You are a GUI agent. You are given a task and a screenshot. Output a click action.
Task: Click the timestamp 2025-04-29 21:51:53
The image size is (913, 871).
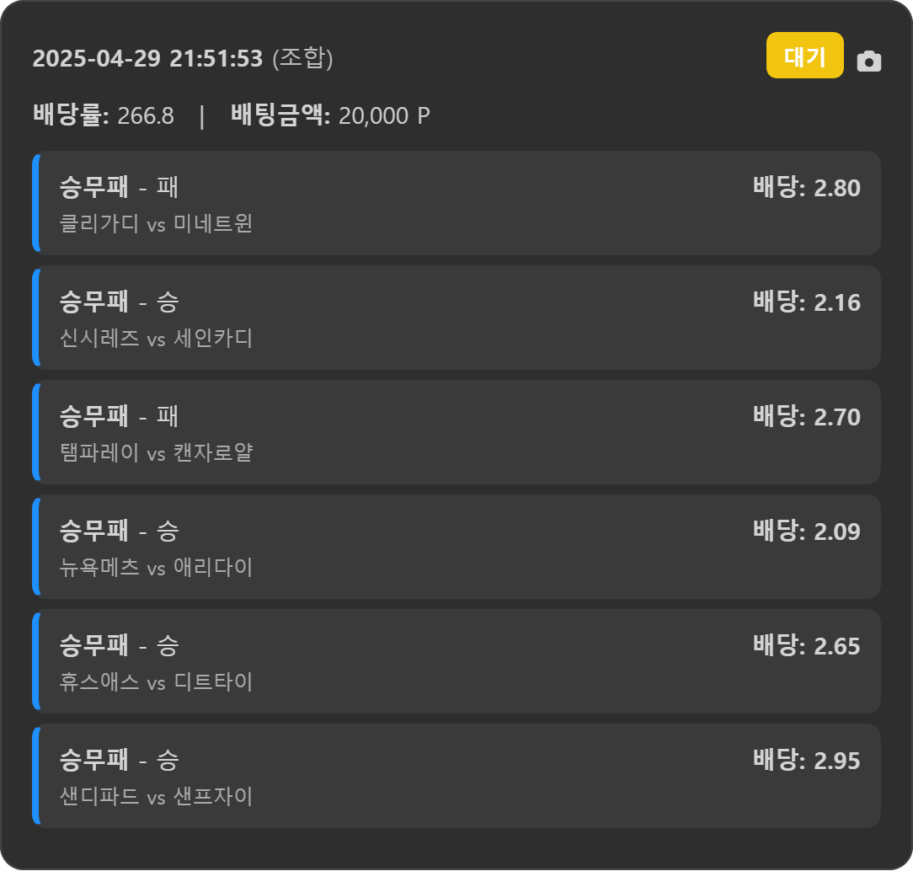coord(147,58)
